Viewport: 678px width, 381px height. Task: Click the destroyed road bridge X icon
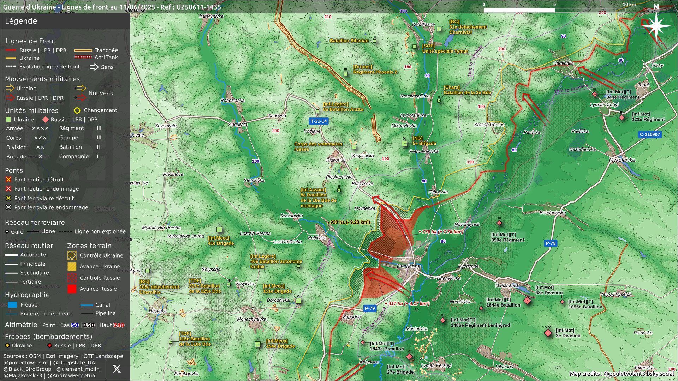(8, 180)
